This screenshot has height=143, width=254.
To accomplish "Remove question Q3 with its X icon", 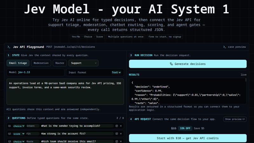I will pyautogui.click(x=121, y=141).
